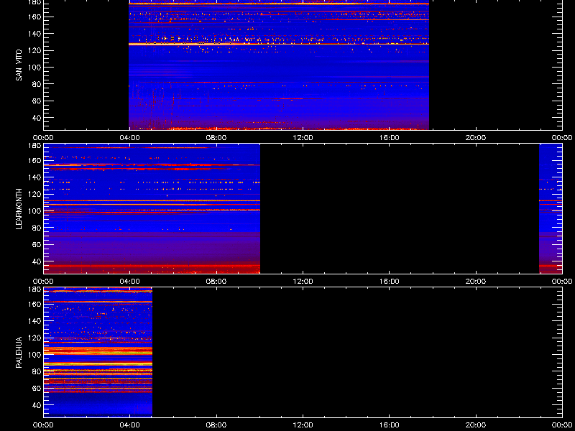Click 12:00 time label under LEARMONTH plot

click(303, 282)
